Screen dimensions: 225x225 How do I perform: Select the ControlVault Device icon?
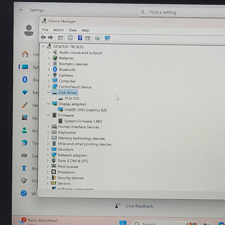(55, 87)
